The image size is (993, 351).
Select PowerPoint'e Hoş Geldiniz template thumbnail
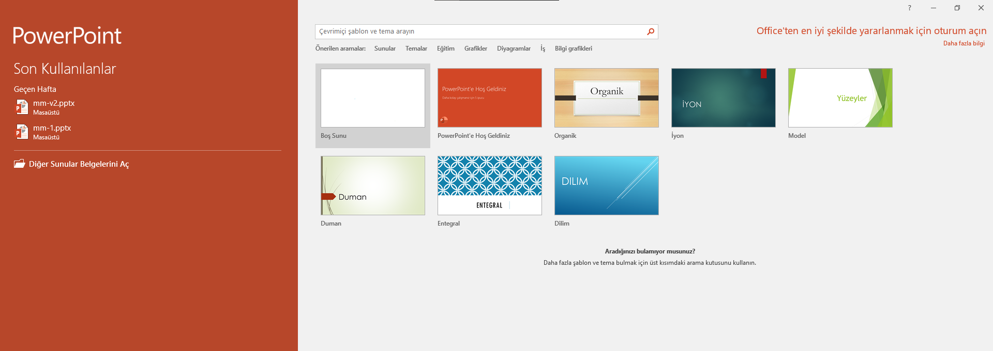pyautogui.click(x=490, y=98)
